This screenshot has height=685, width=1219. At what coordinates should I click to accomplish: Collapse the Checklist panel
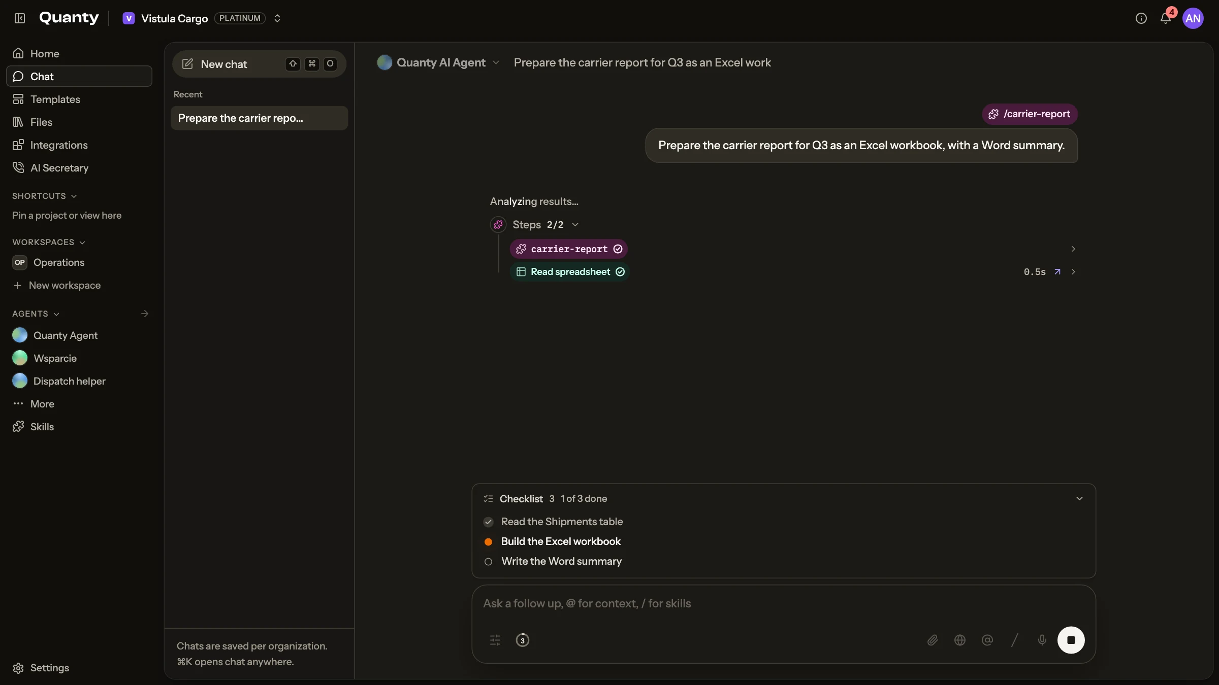[x=1079, y=498]
